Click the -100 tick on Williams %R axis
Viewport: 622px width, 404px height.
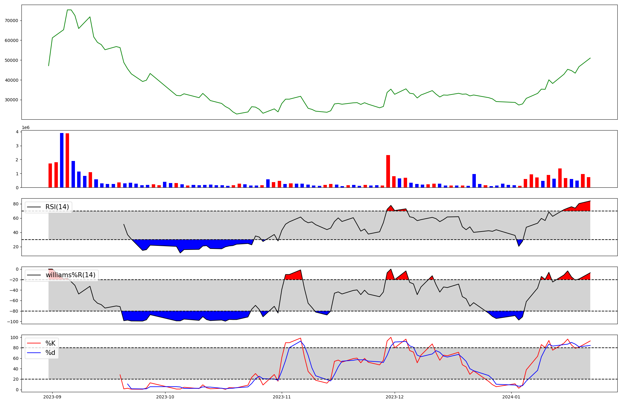13,322
